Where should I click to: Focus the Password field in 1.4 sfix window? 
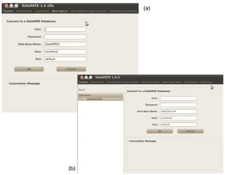(65, 37)
